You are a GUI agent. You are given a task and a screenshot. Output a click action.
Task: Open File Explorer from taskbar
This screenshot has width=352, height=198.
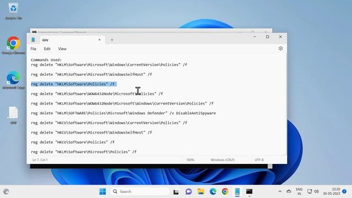tap(201, 191)
